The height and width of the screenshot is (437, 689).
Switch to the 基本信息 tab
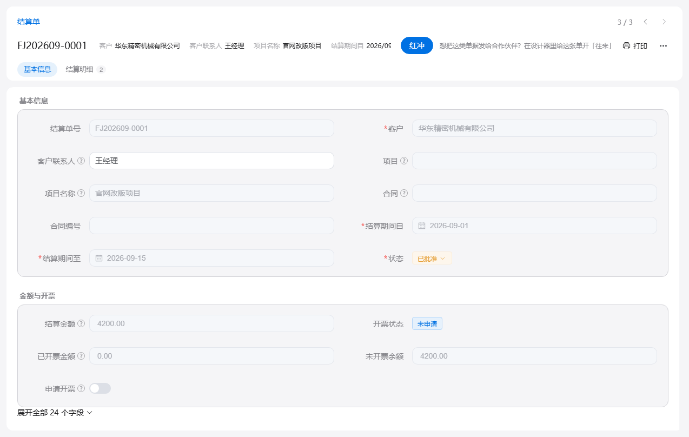pos(37,69)
